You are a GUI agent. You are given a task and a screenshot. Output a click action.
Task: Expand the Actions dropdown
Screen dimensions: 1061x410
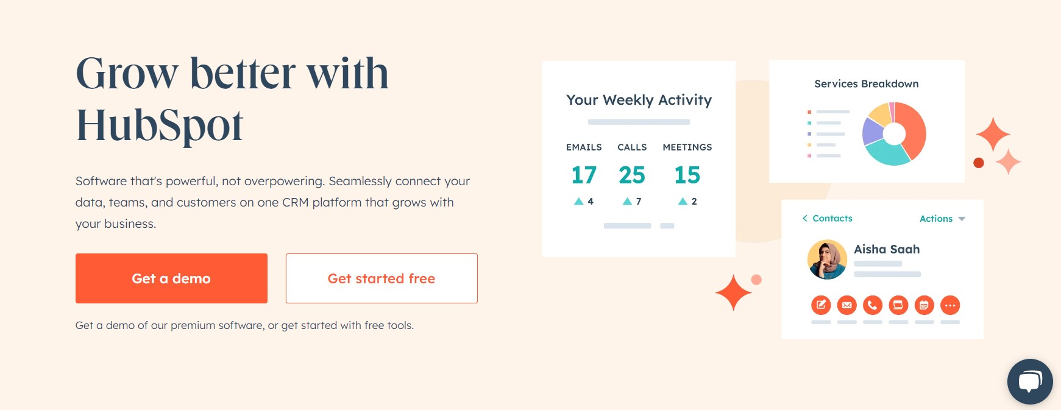[935, 218]
